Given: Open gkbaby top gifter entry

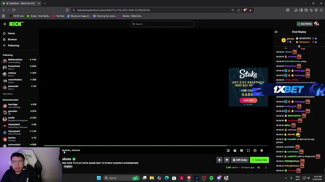Looking at the screenshot, I should (x=288, y=40).
